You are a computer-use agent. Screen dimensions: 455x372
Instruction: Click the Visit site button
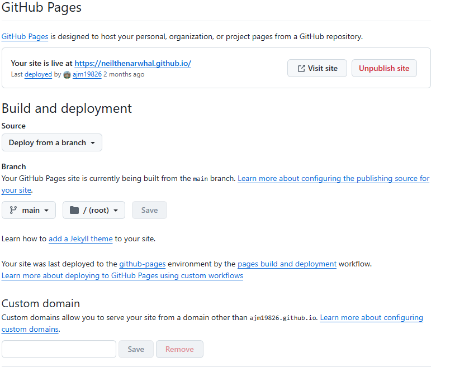(317, 68)
